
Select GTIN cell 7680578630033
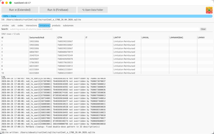65,62
